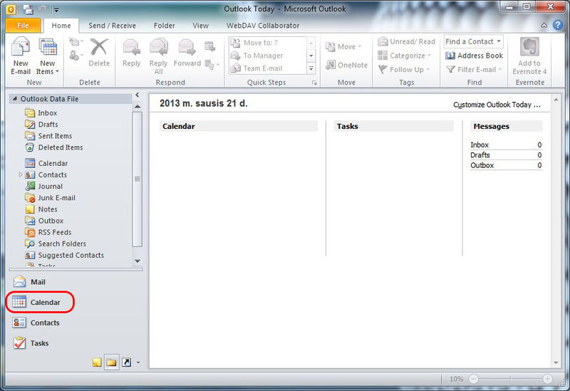Click Add to Evernote 4
This screenshot has height=391, width=570.
click(529, 56)
